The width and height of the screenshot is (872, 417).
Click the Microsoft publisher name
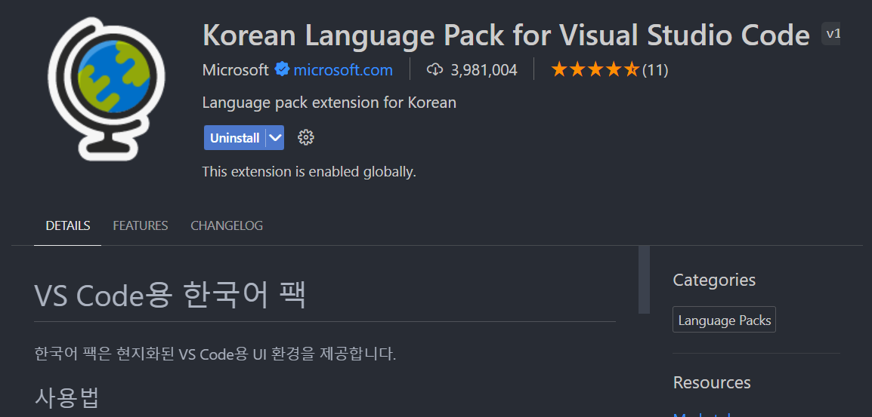click(x=235, y=70)
